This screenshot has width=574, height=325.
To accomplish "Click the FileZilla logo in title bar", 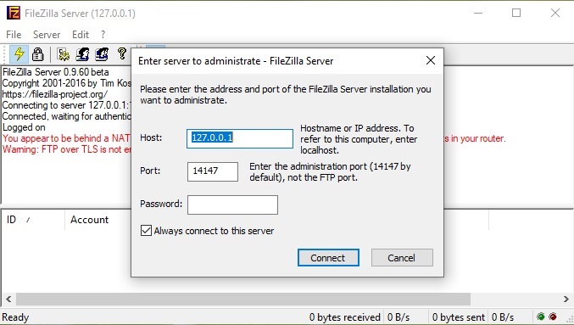I will (14, 14).
